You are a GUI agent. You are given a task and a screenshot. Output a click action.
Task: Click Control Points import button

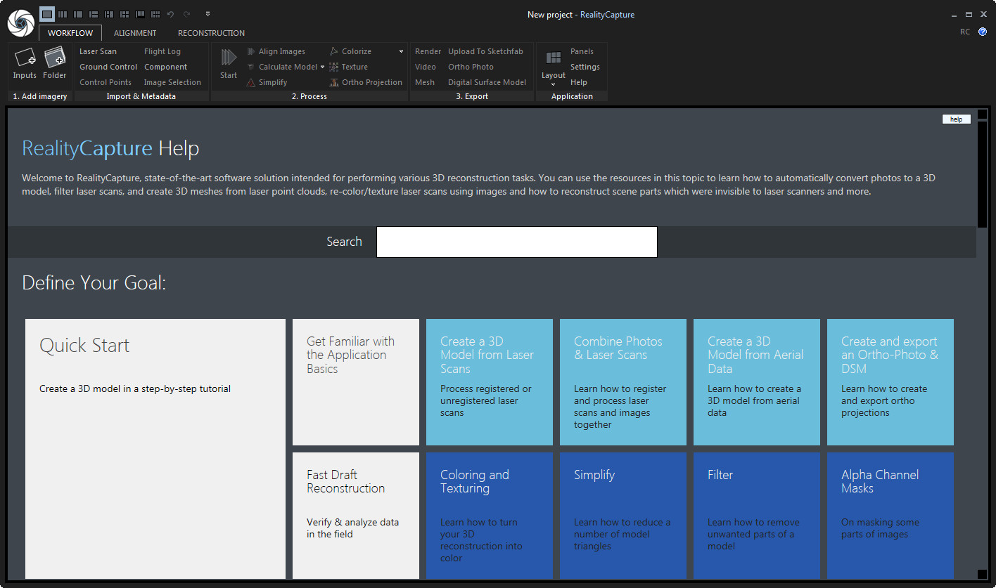tap(106, 82)
